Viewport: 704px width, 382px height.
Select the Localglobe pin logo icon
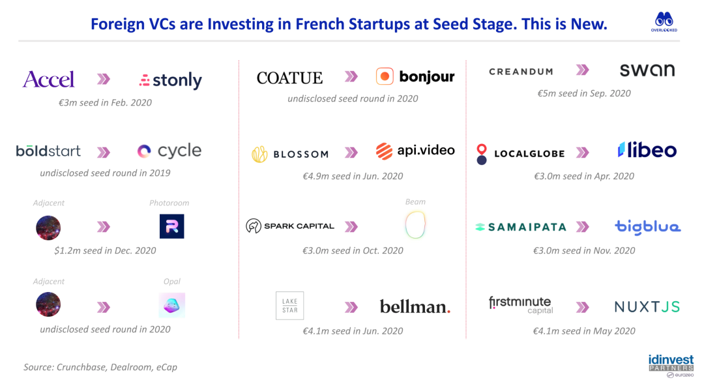(x=482, y=154)
